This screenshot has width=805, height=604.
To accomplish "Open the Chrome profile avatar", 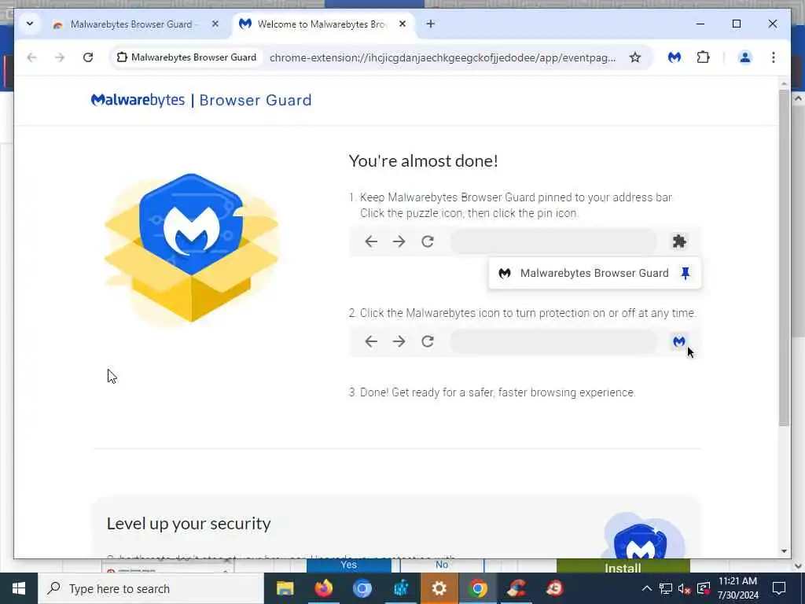I will (x=745, y=57).
